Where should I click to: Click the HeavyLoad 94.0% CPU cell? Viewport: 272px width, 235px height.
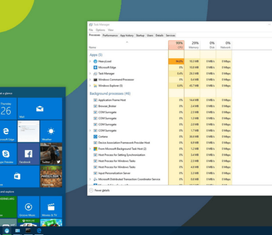tap(176, 62)
